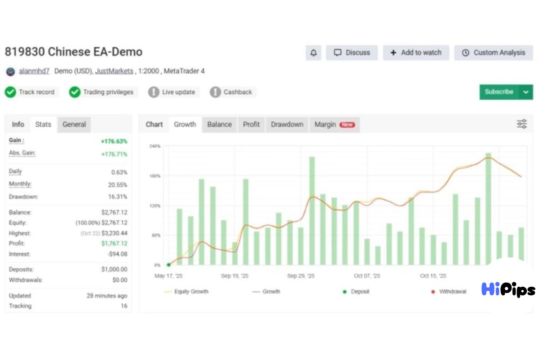This screenshot has height=359, width=539.
Task: Click the Cashback warning icon
Action: (x=215, y=92)
